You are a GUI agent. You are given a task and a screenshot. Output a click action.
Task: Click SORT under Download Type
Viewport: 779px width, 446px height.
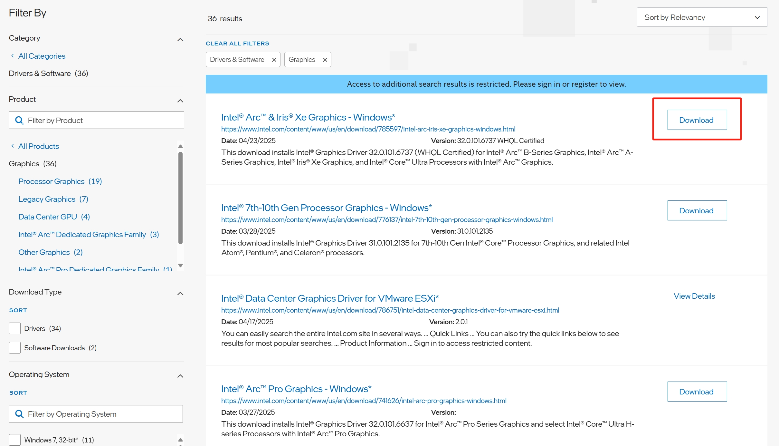pyautogui.click(x=18, y=310)
